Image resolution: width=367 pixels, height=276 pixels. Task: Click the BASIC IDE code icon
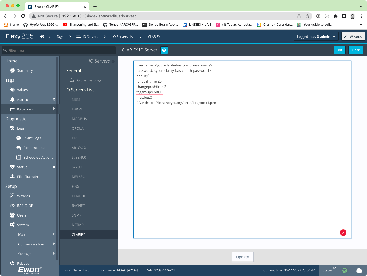click(x=12, y=206)
